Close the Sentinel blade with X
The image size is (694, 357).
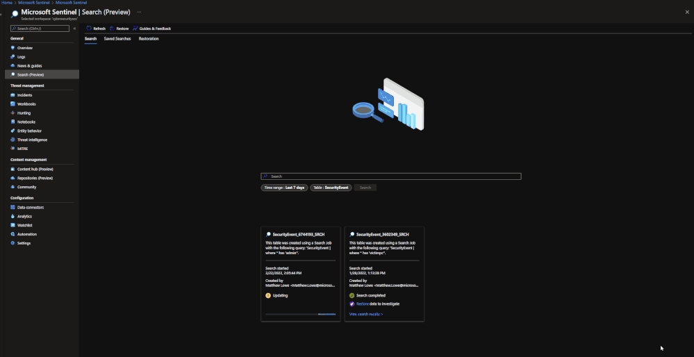coord(687,12)
